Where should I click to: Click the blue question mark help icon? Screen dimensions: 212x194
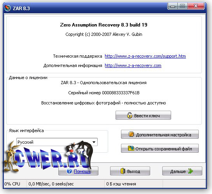click(69, 171)
